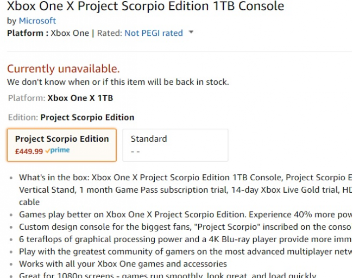Click the Platform Xbox One X 1TB label

[x=60, y=98]
